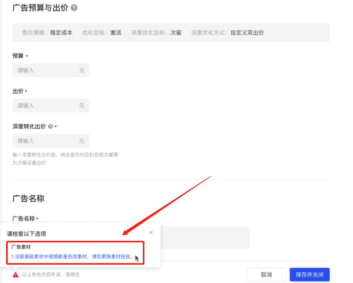
Task: Click the 以上有些内容有误，请修改 message
Action: (x=51, y=275)
